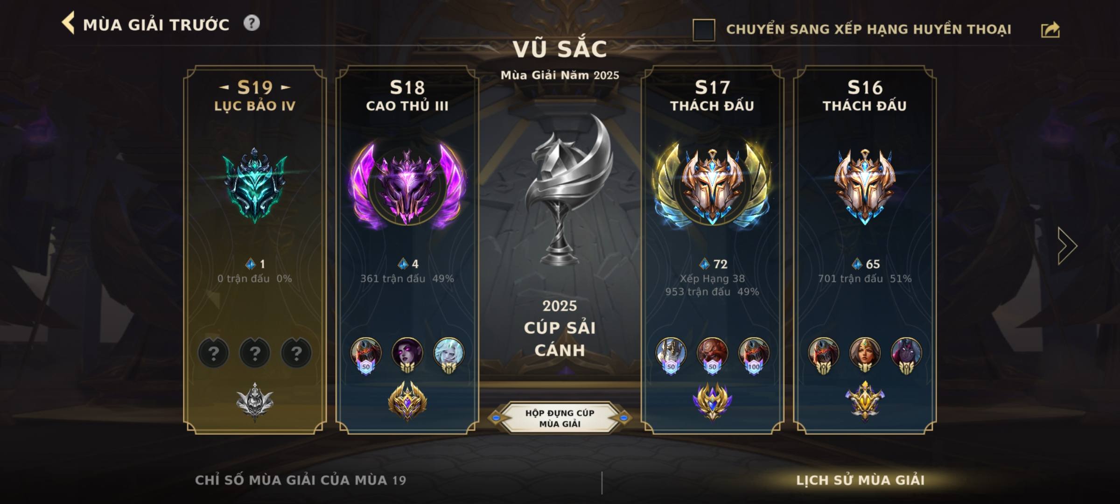This screenshot has height=504, width=1120.
Task: Switch to Lịch Sử Mùa Giải tab
Action: (860, 480)
